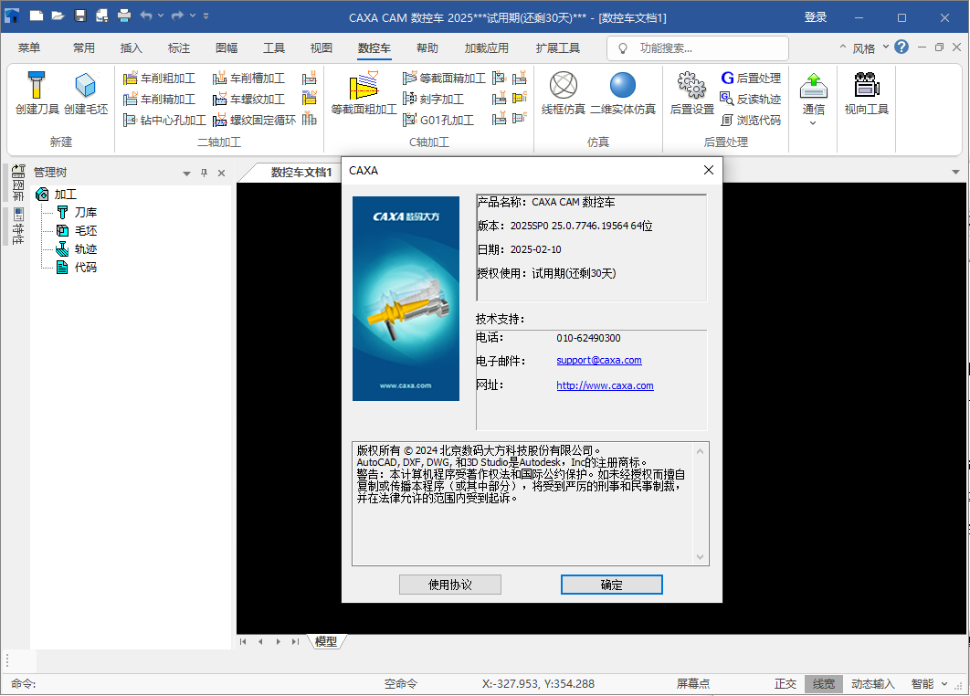Screen dimensions: 970x696
Task: Click the open folder icon in title bar
Action: (x=58, y=16)
